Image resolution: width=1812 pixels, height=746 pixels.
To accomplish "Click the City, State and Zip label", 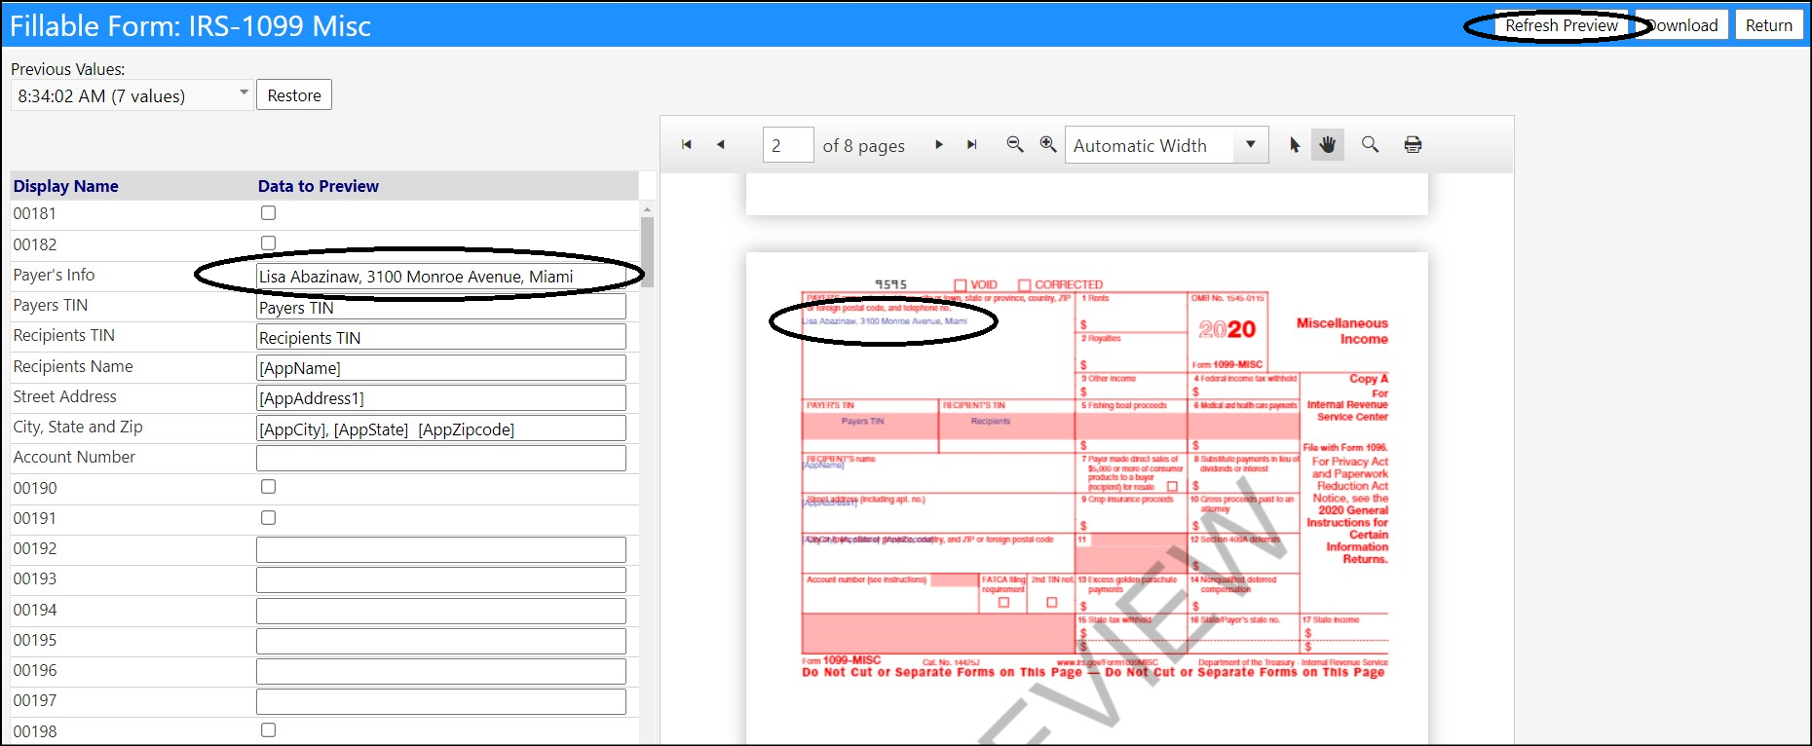I will click(78, 427).
